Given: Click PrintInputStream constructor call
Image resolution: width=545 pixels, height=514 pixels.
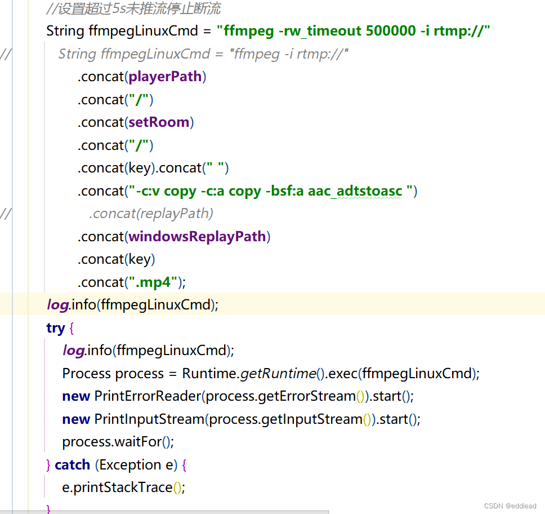Looking at the screenshot, I should 241,419.
